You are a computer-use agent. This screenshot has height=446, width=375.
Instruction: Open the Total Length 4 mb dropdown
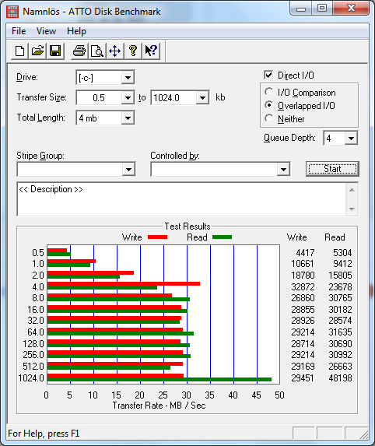128,118
